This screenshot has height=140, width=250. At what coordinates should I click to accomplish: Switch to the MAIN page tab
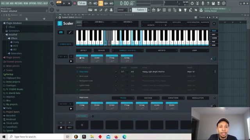click(x=214, y=31)
